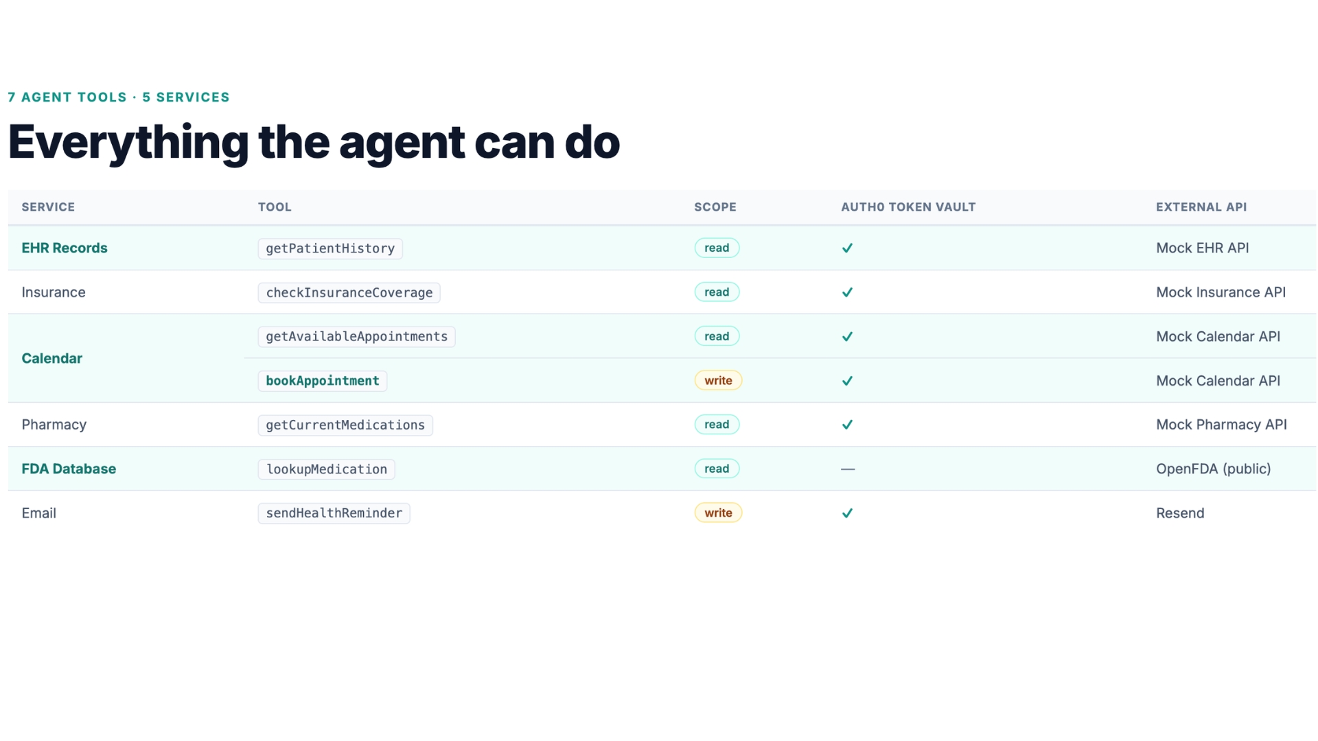Click the Scope column header

[x=715, y=207]
